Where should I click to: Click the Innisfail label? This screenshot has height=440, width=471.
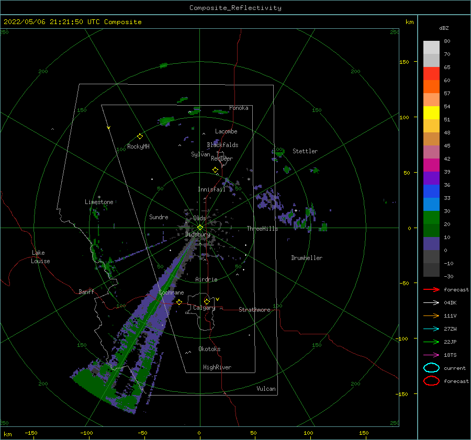pyautogui.click(x=211, y=189)
